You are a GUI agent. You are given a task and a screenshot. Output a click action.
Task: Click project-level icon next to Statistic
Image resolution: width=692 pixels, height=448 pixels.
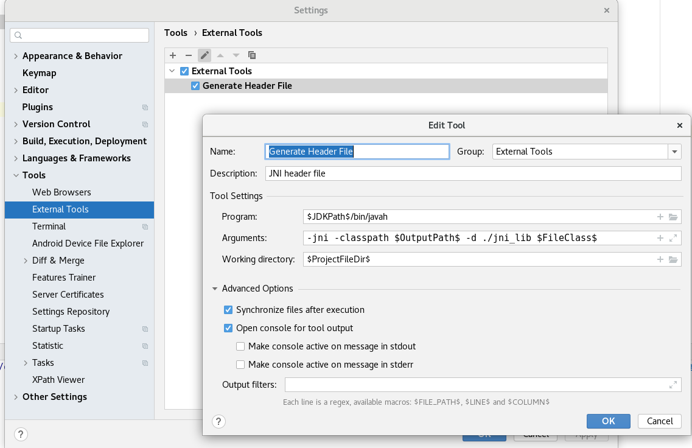145,346
